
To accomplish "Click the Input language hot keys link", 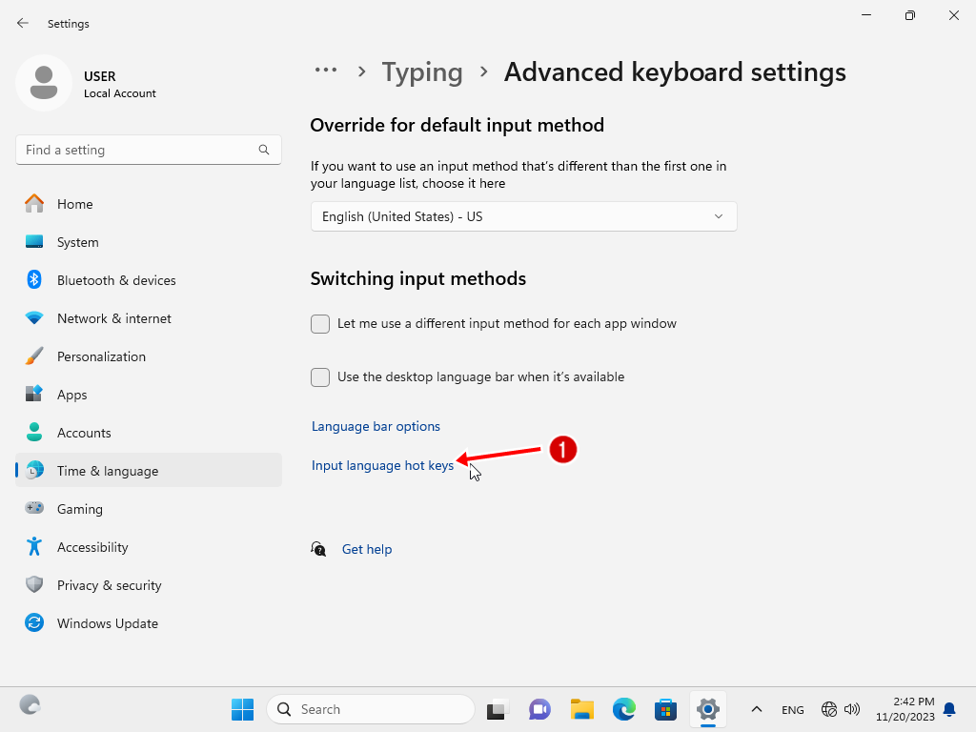I will click(x=382, y=465).
